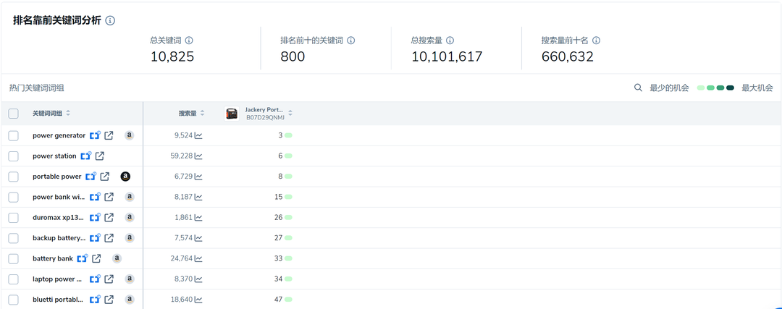Viewport: 782px width, 309px height.
Task: Sort table by 关键词词组 column arrows
Action: pyautogui.click(x=68, y=114)
